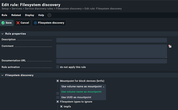This screenshot has width=178, height=110.
Task: Open the Rule menu
Action: (4, 15)
